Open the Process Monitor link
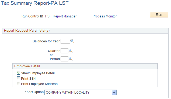 point(104,16)
